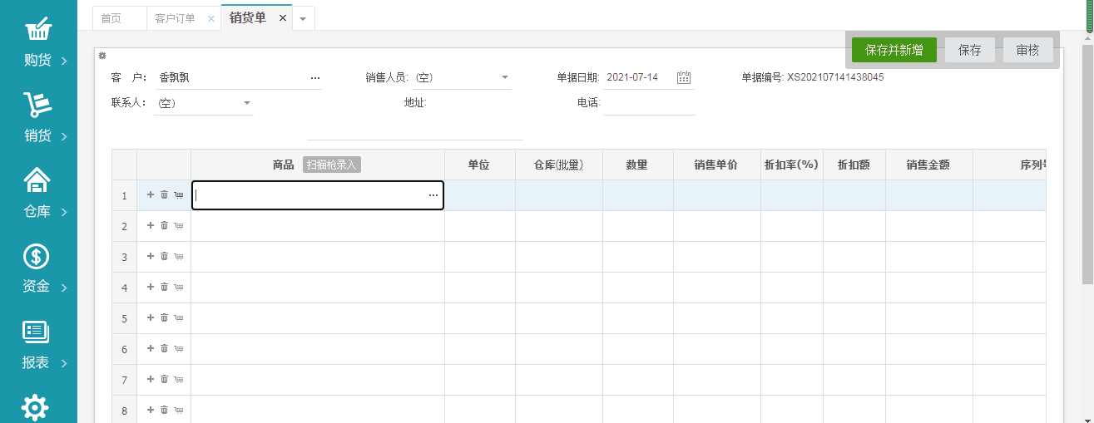Expand the 购货 submenu chevron
This screenshot has width=1094, height=423.
pyautogui.click(x=64, y=61)
